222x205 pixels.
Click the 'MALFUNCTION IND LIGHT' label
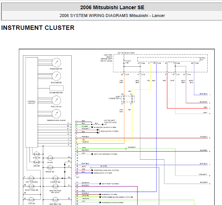click(x=55, y=192)
